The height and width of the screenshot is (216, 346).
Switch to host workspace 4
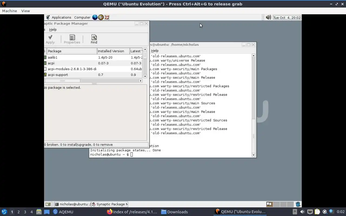31,212
